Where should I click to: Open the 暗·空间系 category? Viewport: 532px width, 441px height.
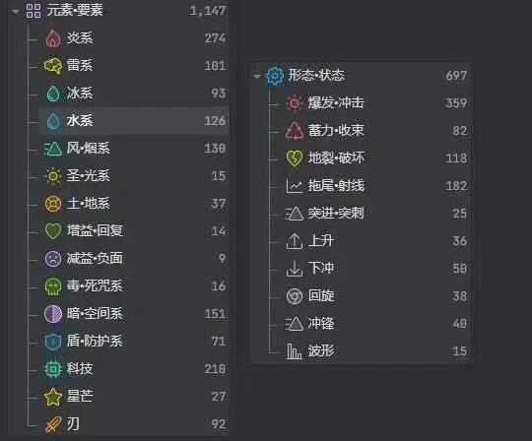(x=134, y=314)
